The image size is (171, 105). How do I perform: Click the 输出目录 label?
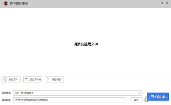point(6,100)
